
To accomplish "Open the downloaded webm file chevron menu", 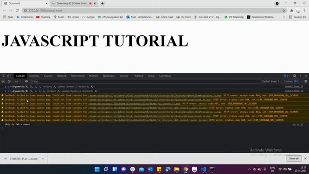I will [x=43, y=159].
